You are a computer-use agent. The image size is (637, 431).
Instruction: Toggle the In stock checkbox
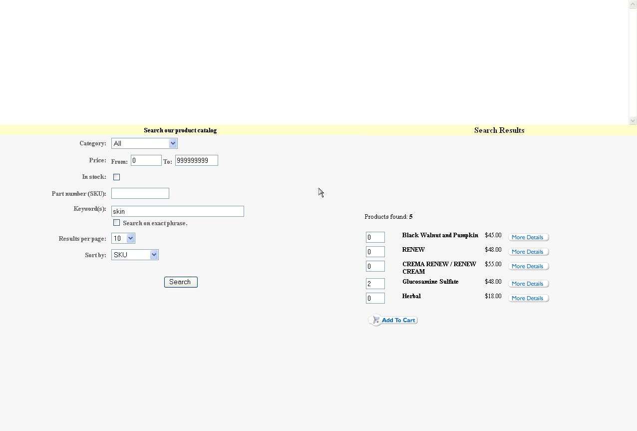116,177
